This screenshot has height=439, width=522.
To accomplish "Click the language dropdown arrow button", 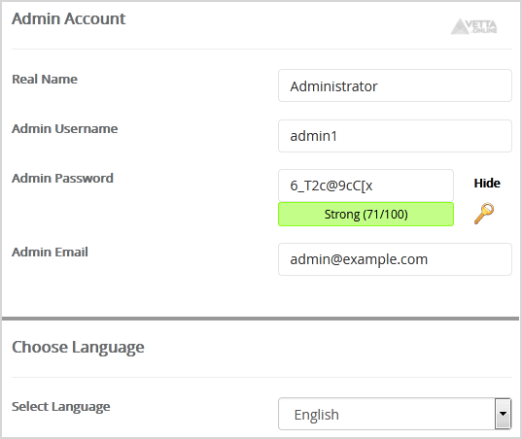I will click(503, 414).
